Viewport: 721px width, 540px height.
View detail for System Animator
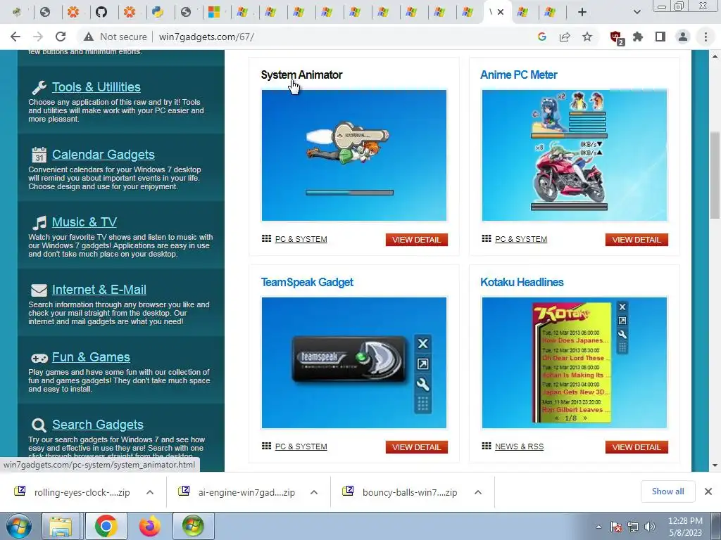(x=417, y=240)
